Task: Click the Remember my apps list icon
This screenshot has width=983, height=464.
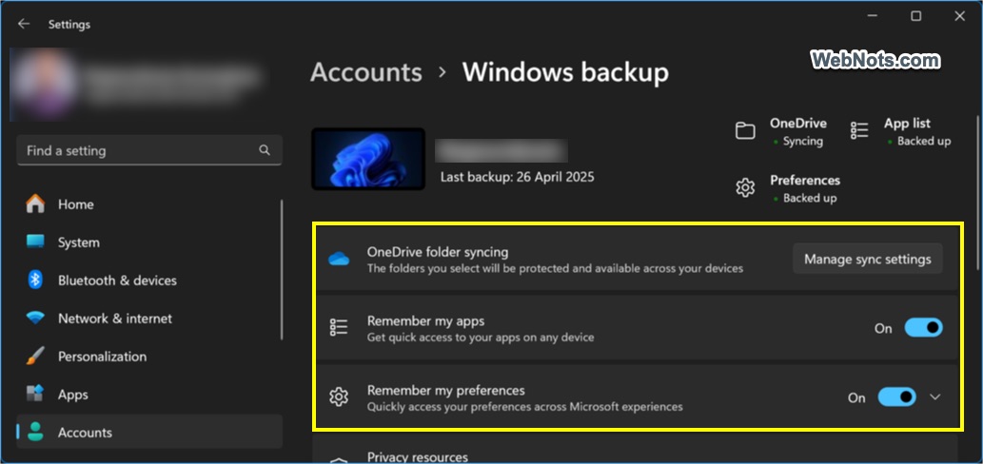Action: (339, 327)
